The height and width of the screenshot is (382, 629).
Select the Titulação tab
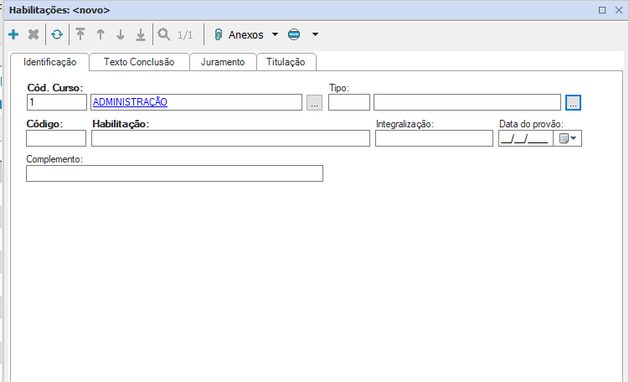point(286,62)
